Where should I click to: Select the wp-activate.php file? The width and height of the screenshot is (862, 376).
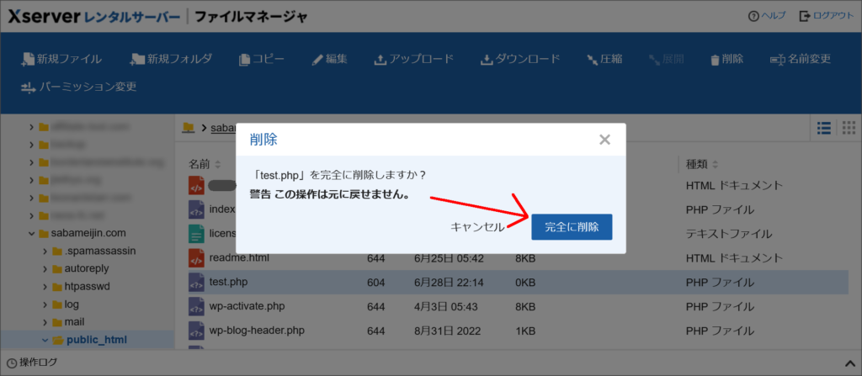(247, 305)
